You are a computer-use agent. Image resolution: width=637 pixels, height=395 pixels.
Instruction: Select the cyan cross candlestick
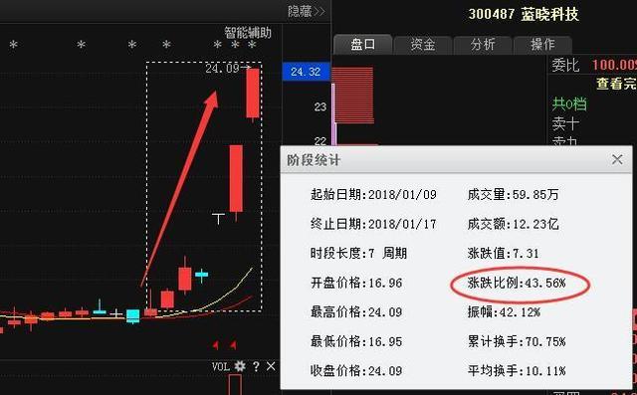click(201, 276)
